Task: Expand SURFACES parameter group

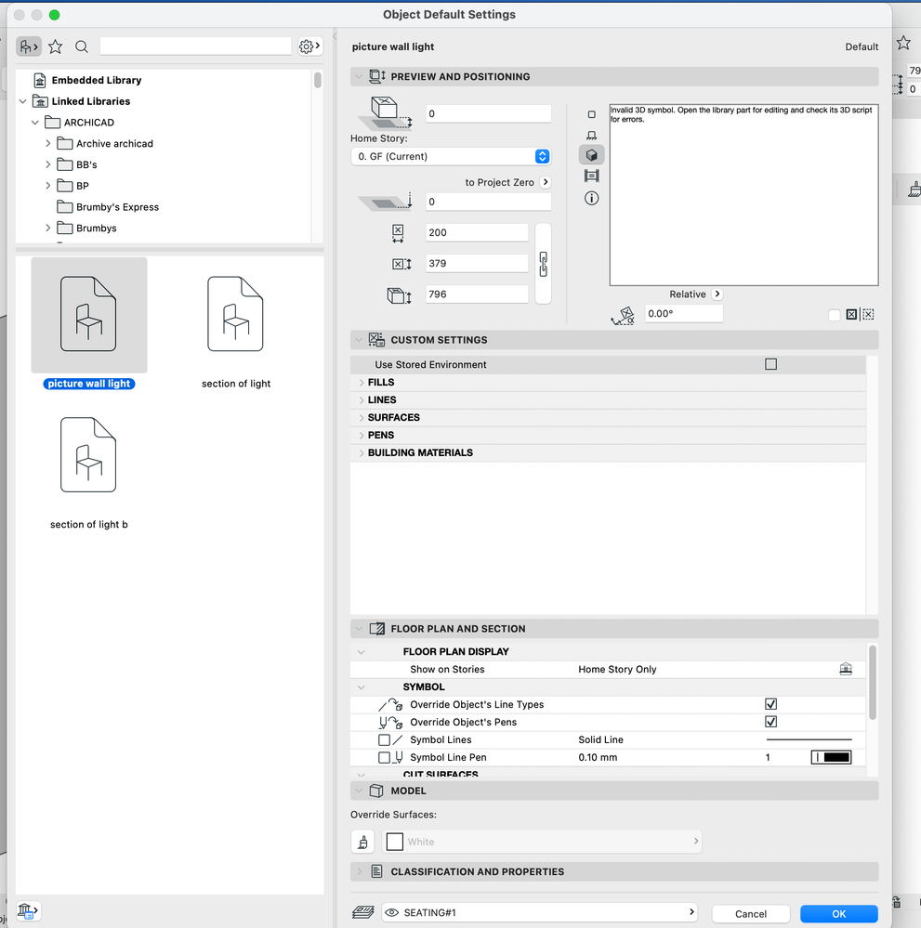Action: [x=361, y=418]
